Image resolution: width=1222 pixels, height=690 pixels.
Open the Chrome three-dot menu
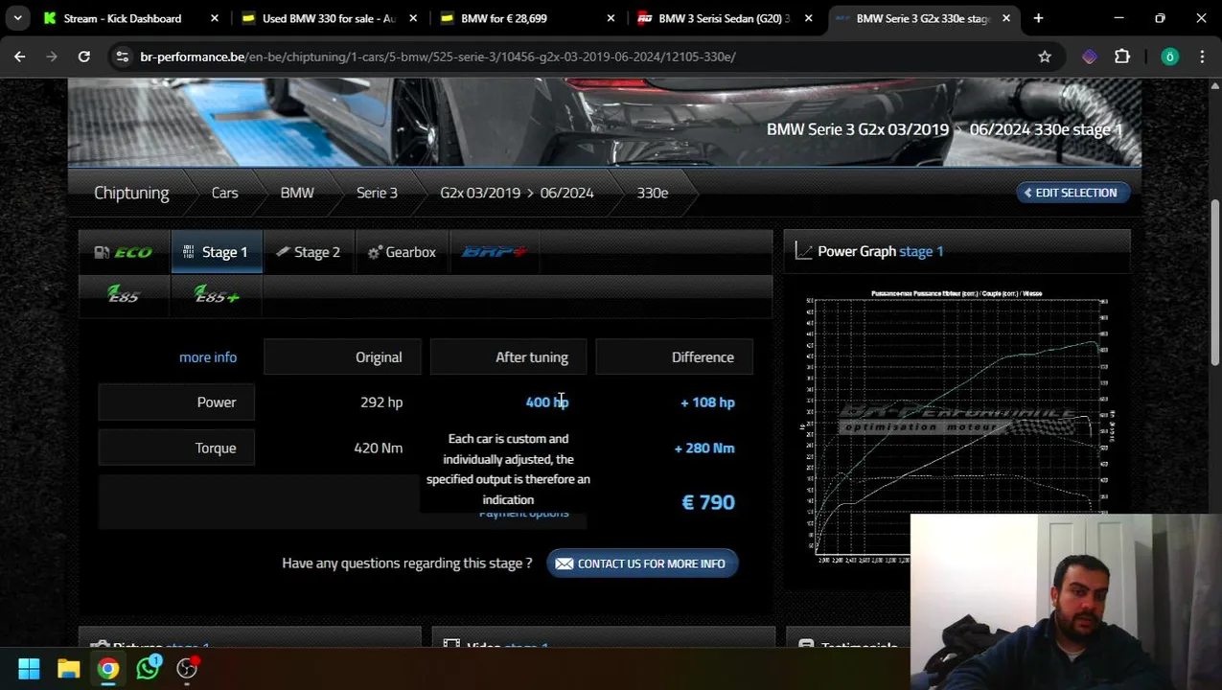pyautogui.click(x=1202, y=57)
